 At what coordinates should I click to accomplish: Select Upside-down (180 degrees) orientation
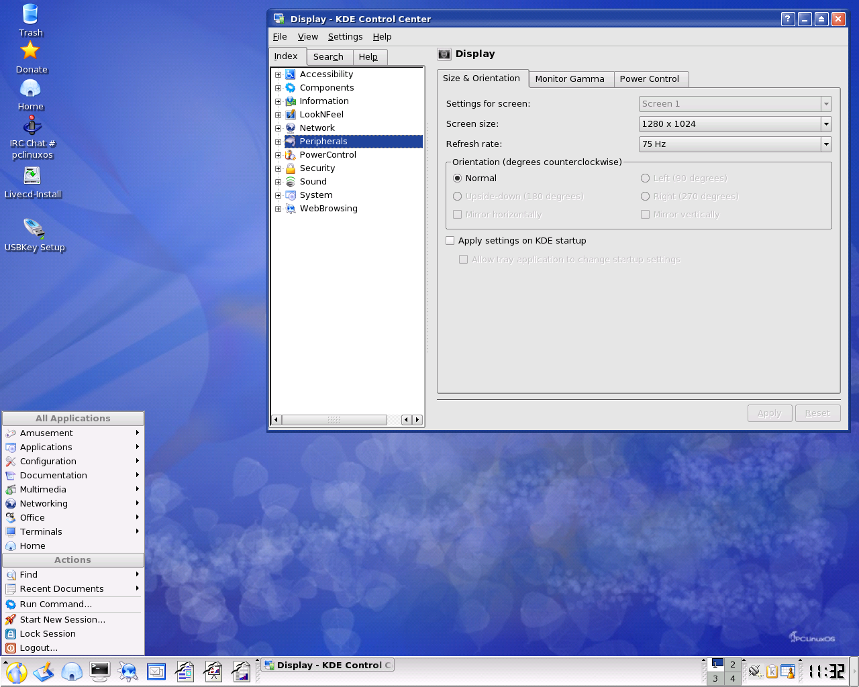click(x=457, y=197)
